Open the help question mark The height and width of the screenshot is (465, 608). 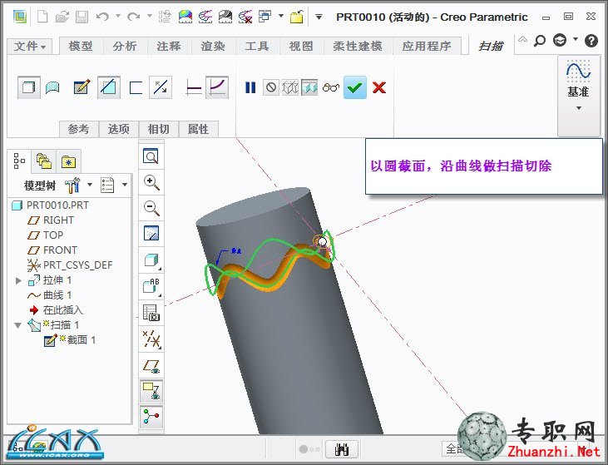tap(591, 40)
